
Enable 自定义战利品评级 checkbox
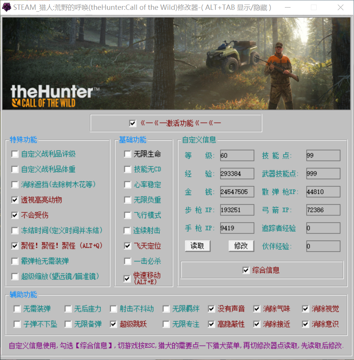15,154
